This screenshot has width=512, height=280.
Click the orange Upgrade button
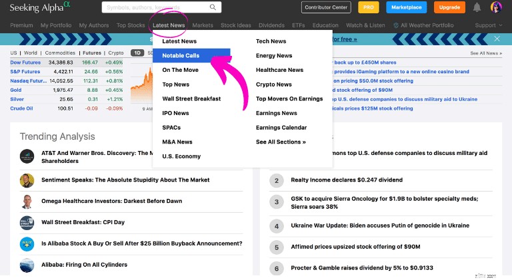click(x=449, y=7)
